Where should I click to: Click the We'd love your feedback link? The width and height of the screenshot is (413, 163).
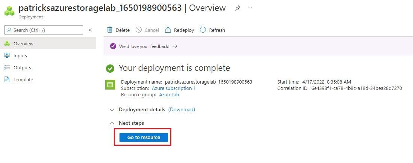click(x=144, y=46)
